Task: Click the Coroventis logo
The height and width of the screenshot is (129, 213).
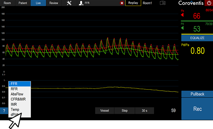Action: tap(191, 3)
